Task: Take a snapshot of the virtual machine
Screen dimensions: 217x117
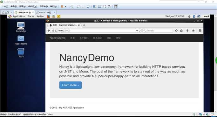Action: [78, 6]
